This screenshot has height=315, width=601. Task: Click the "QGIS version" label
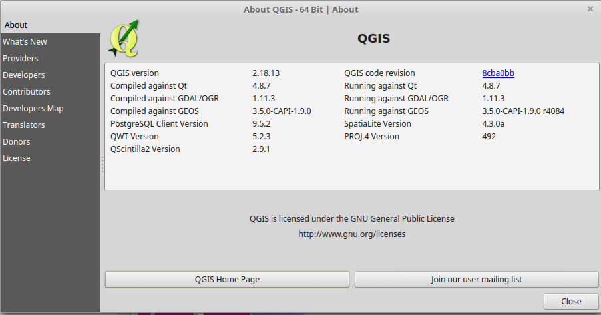(x=134, y=73)
